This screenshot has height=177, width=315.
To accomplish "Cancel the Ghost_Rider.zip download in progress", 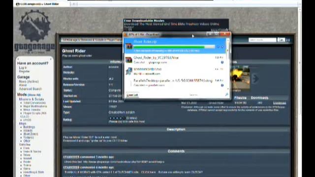I will [x=222, y=47].
